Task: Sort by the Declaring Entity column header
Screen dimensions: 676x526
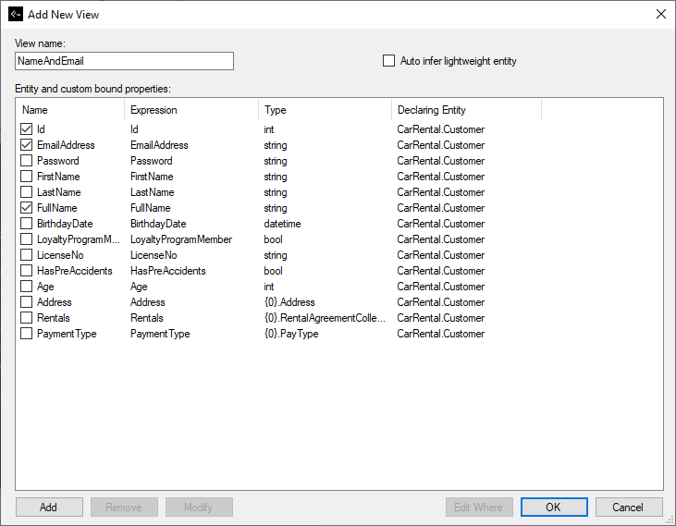Action: click(466, 110)
